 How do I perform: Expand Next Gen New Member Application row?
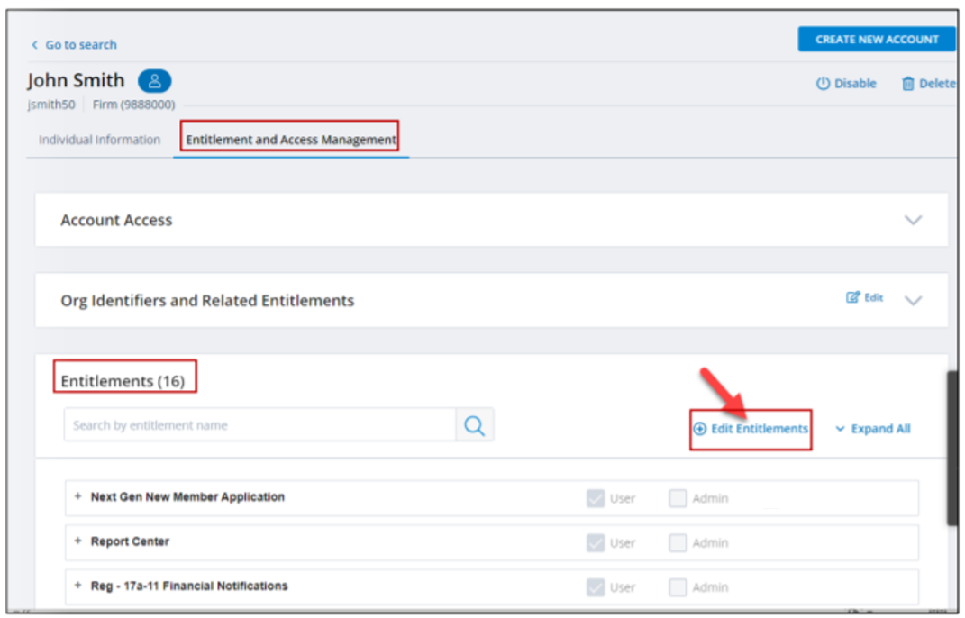[78, 496]
